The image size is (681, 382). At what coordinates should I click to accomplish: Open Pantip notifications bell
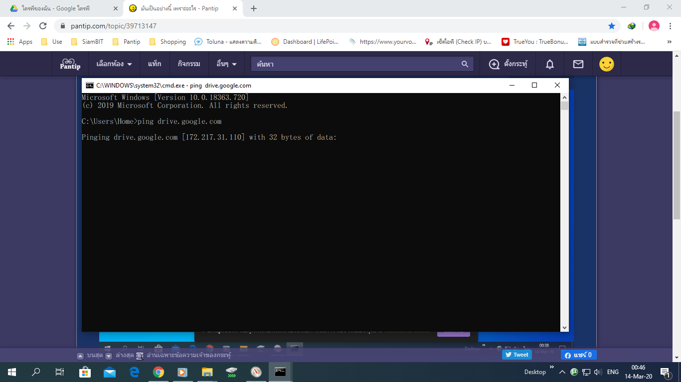[550, 64]
